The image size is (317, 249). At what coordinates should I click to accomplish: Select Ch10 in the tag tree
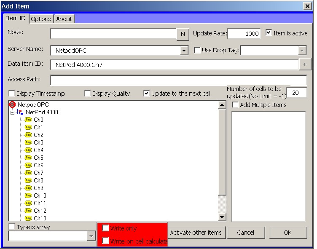[40, 195]
